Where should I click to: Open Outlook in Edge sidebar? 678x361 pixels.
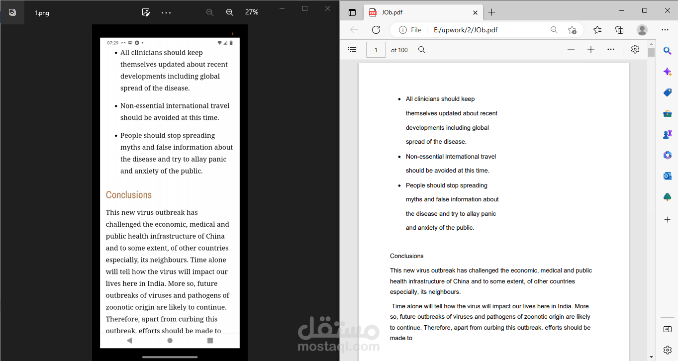pyautogui.click(x=668, y=176)
